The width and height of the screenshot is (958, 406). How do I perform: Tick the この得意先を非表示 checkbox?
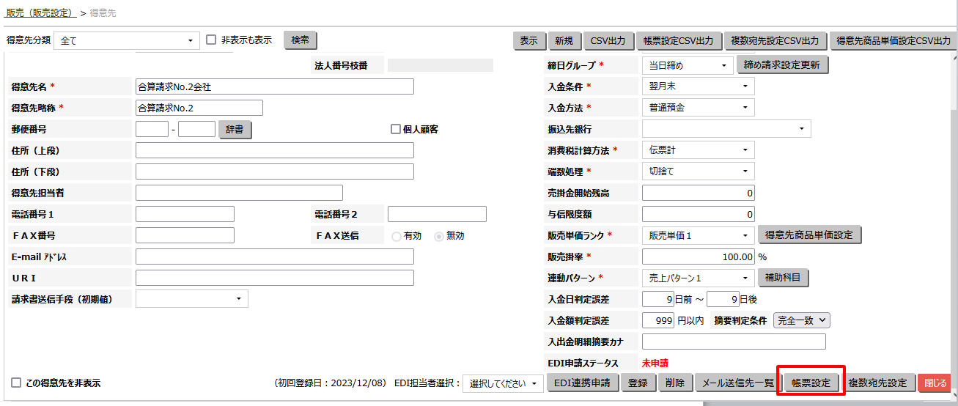pyautogui.click(x=16, y=383)
